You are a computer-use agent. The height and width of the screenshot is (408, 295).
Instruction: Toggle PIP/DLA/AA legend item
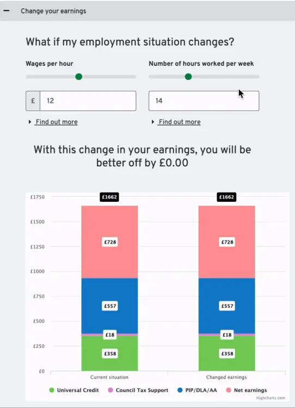(x=197, y=390)
